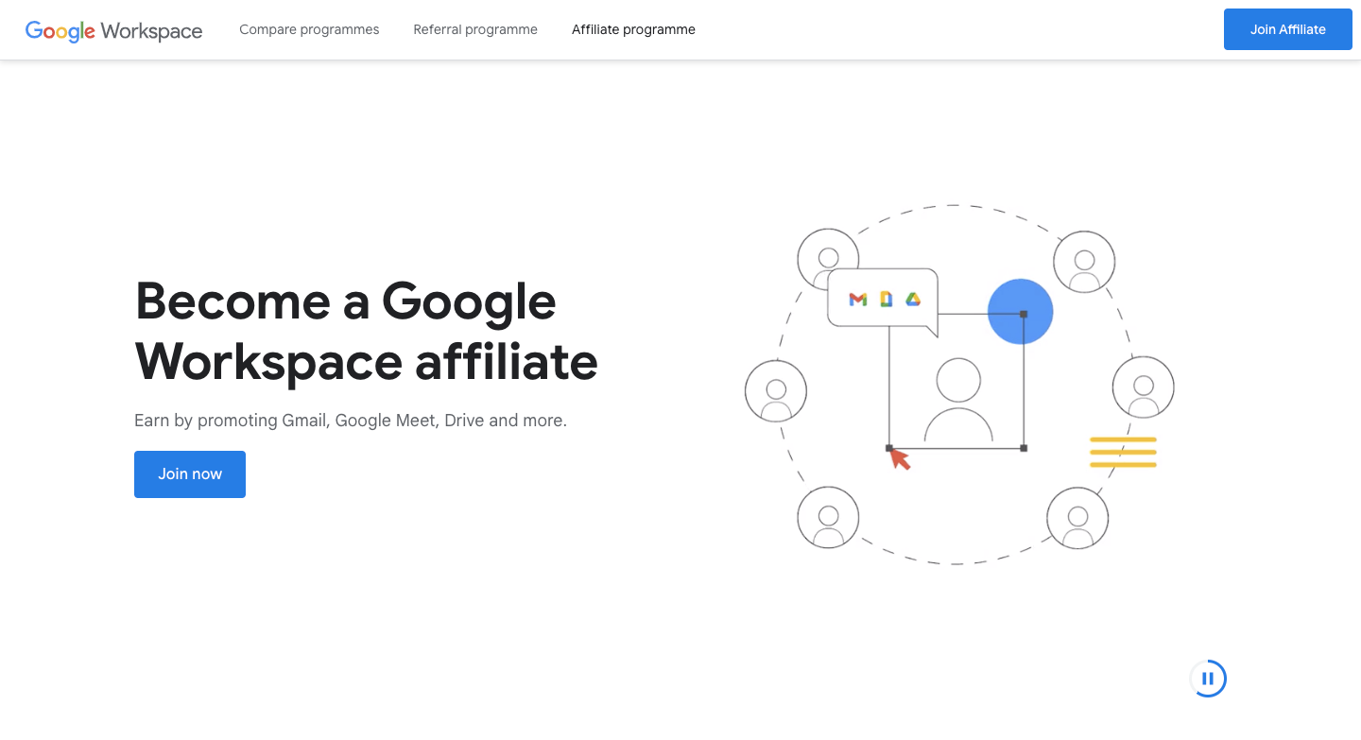The height and width of the screenshot is (740, 1361).
Task: Select the Affiliate programme tab
Action: 633,29
